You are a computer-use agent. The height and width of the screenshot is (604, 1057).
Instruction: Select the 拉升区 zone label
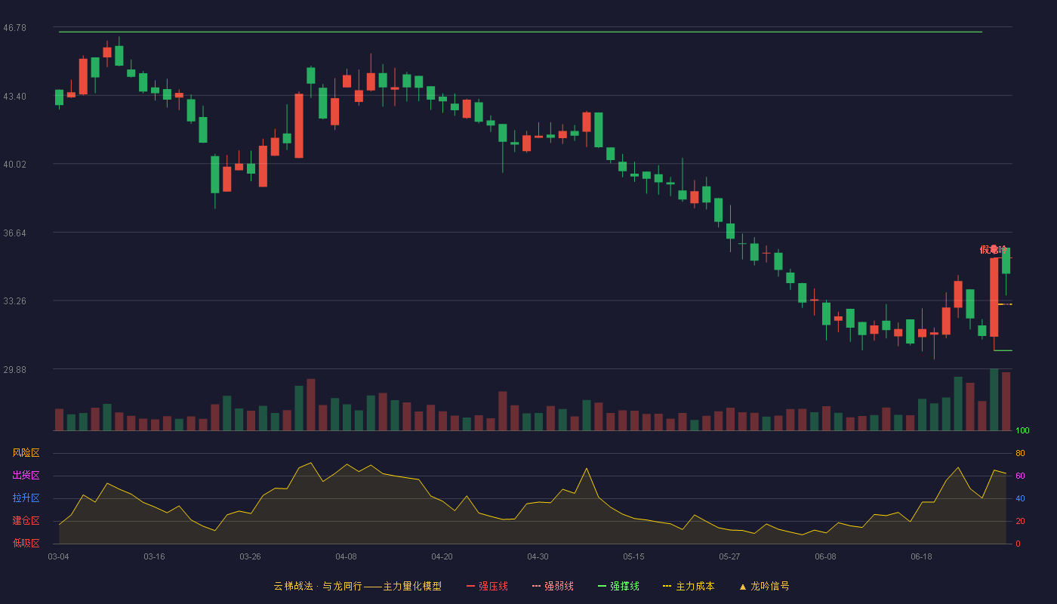tap(26, 498)
